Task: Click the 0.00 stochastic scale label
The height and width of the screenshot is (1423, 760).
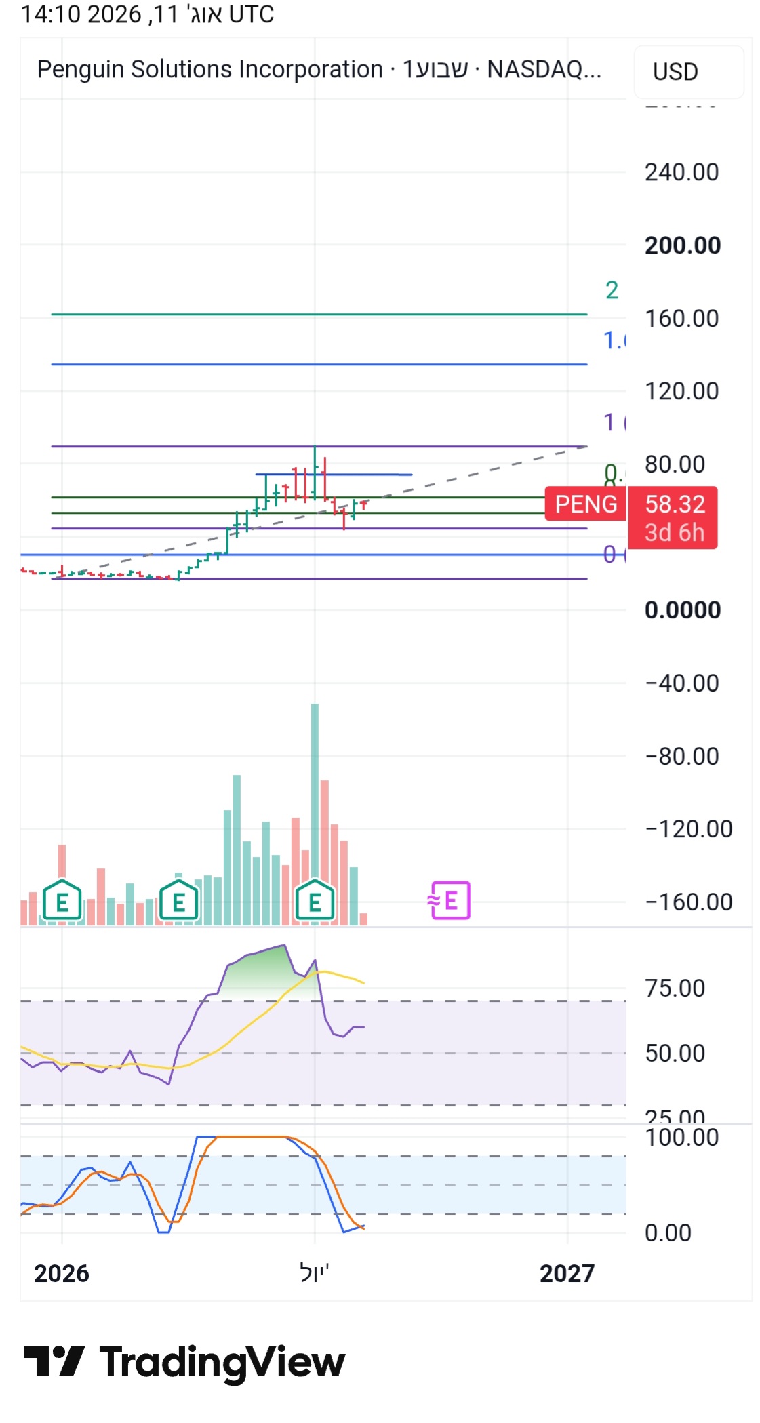Action: click(668, 1232)
